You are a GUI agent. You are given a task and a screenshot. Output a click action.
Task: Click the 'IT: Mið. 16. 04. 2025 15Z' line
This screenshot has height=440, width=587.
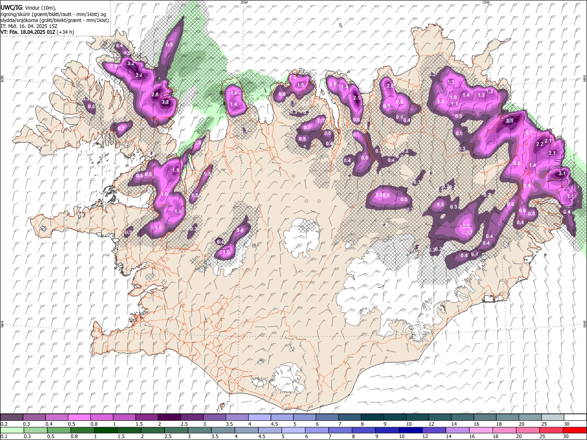pyautogui.click(x=28, y=26)
